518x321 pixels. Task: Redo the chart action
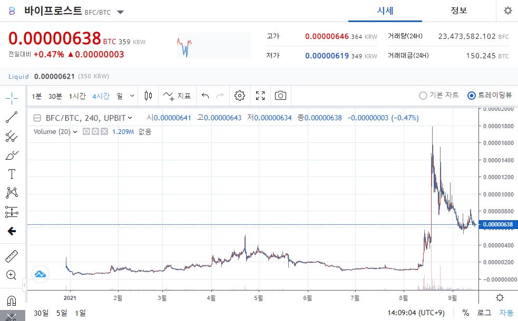220,96
